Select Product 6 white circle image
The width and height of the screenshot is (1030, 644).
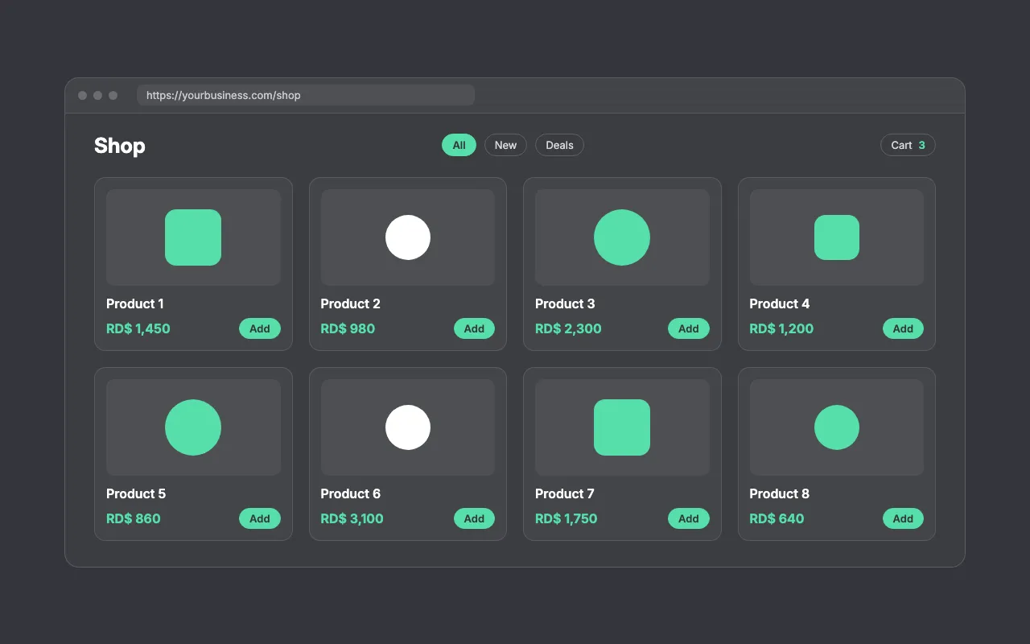pos(408,427)
